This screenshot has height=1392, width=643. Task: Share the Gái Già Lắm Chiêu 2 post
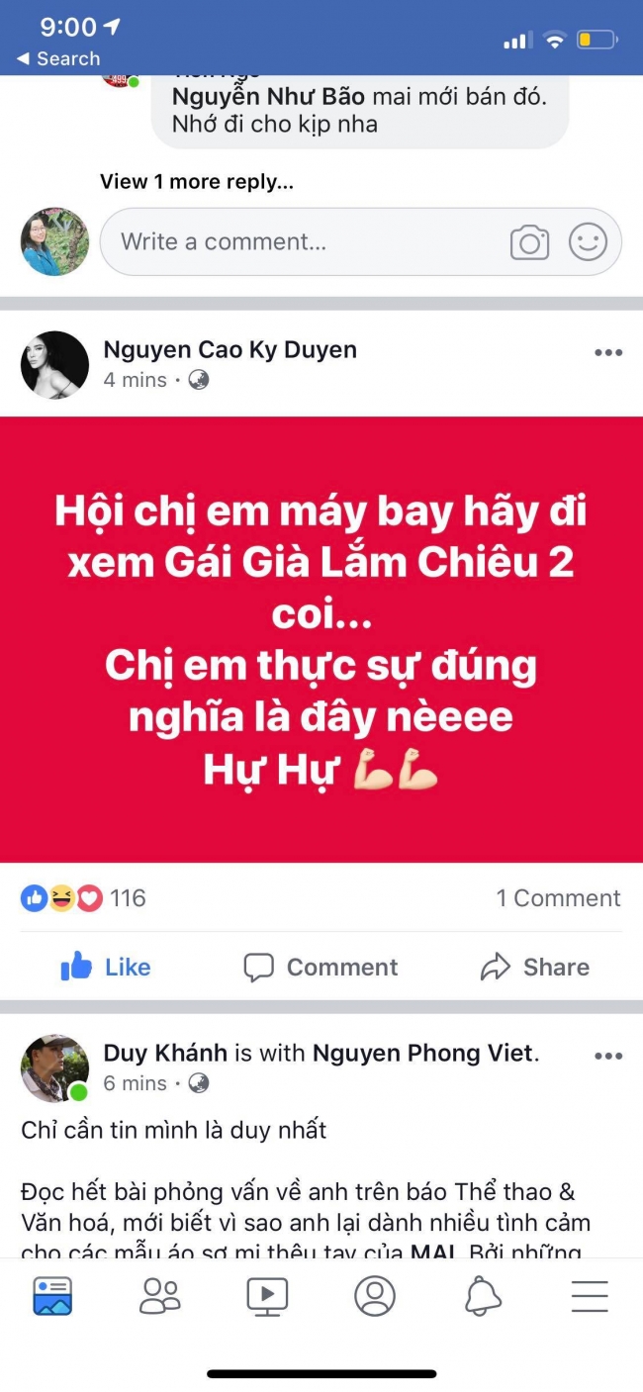point(534,967)
